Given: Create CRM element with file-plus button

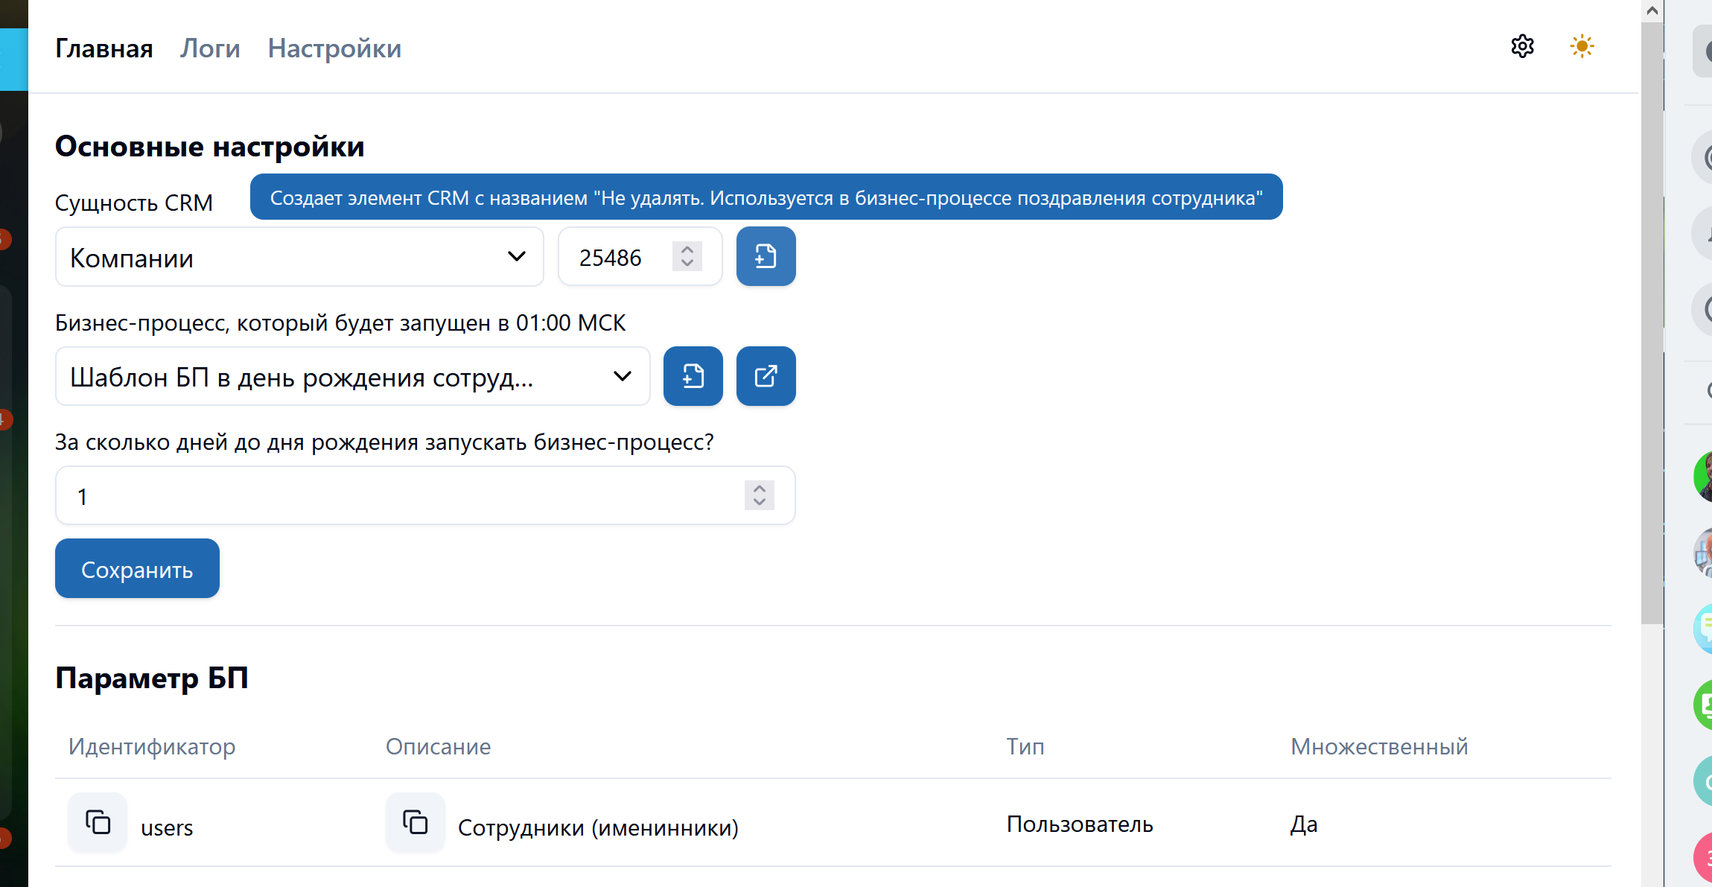Looking at the screenshot, I should (766, 257).
